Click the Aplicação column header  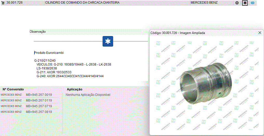tap(75, 89)
